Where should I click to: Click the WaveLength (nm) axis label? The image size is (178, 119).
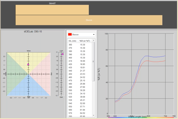click(137, 117)
